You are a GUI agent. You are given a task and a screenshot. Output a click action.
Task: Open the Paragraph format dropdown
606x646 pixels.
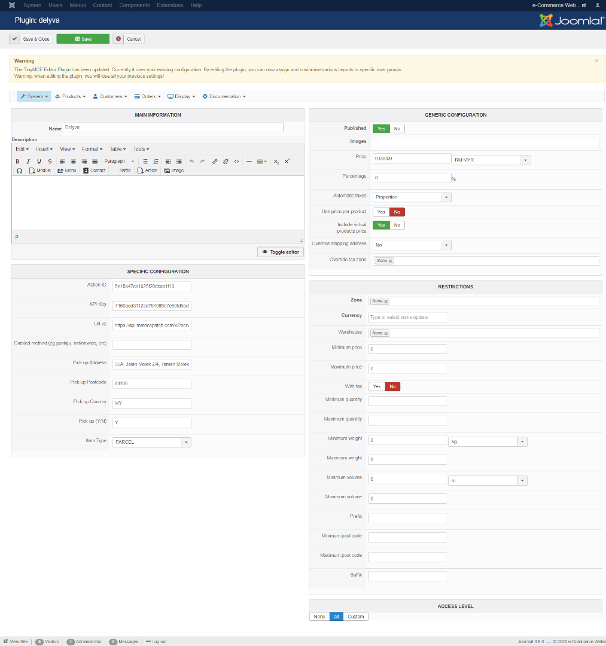(119, 161)
